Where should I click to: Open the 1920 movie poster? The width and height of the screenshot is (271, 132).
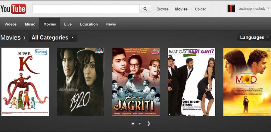point(80,82)
